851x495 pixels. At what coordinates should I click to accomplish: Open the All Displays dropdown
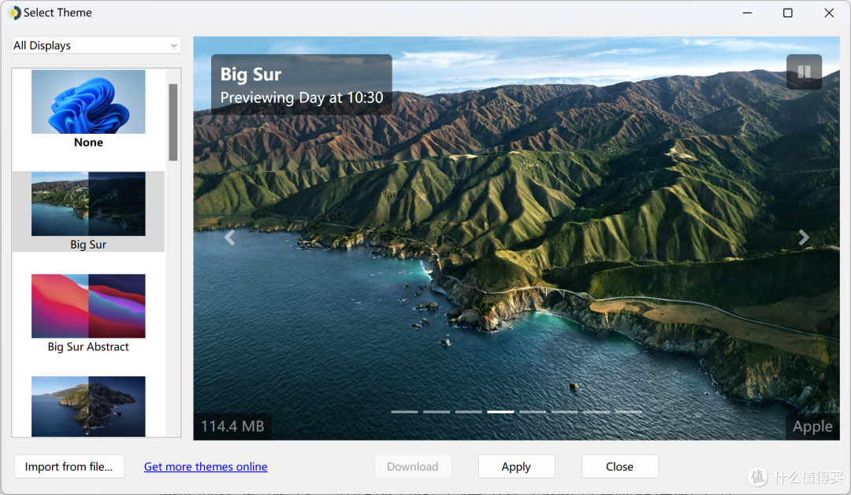[x=96, y=46]
